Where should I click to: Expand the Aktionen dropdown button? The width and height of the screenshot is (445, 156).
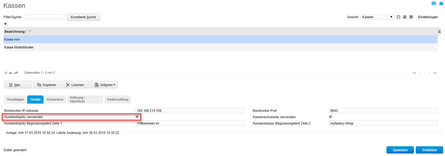(104, 85)
